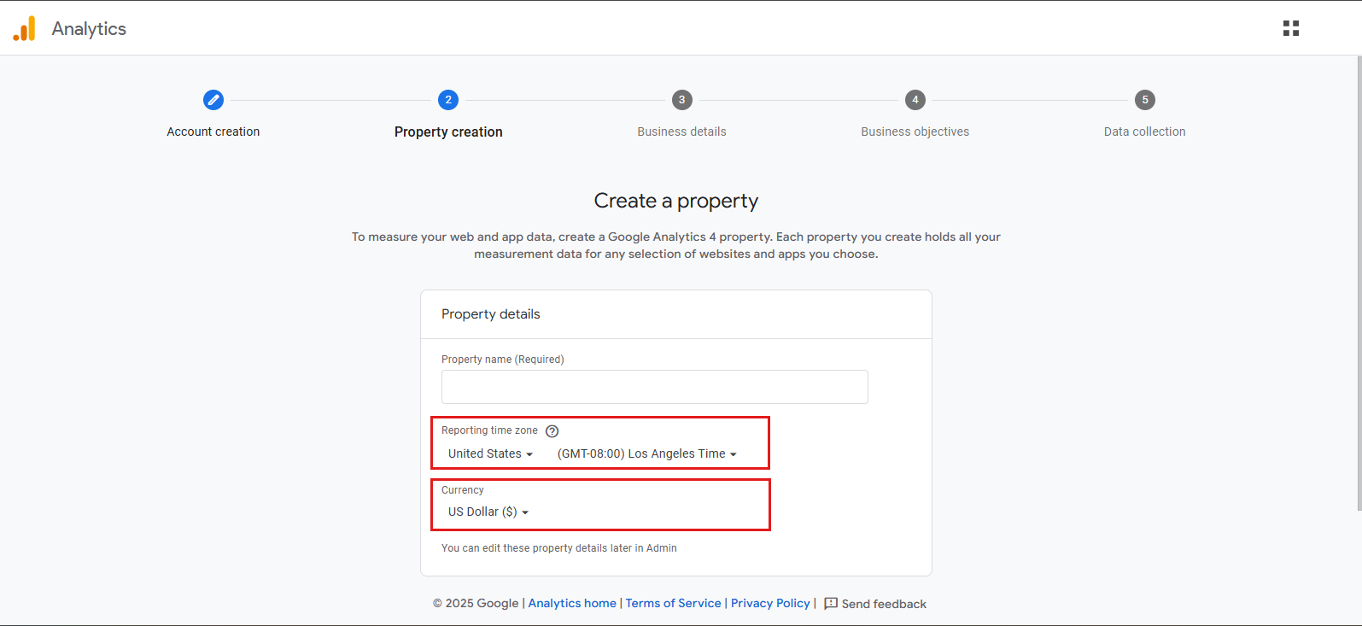Viewport: 1362px width, 626px height.
Task: Click the Account creation pencil step icon
Action: click(213, 100)
